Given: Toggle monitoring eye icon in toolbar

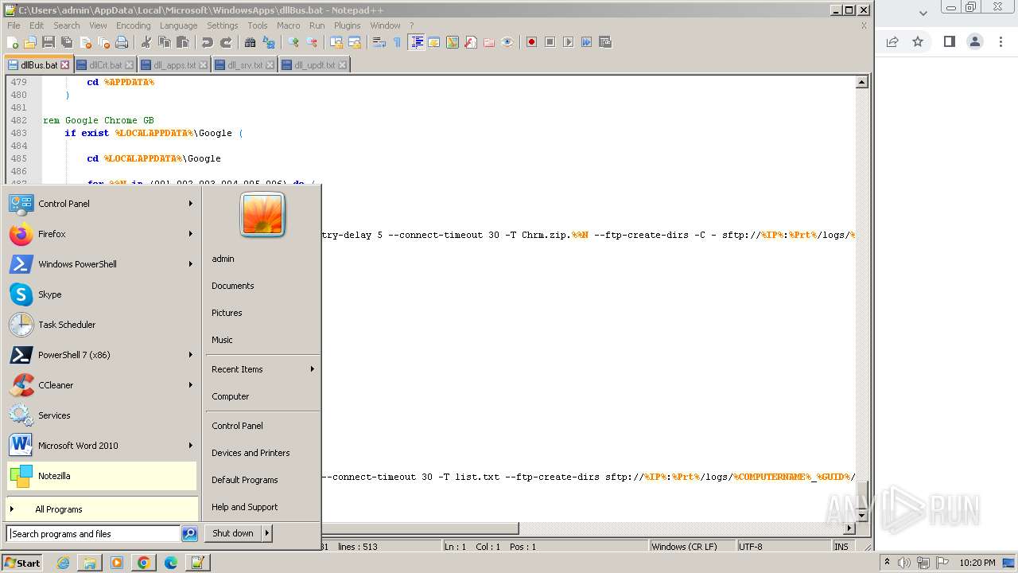Looking at the screenshot, I should click(507, 42).
